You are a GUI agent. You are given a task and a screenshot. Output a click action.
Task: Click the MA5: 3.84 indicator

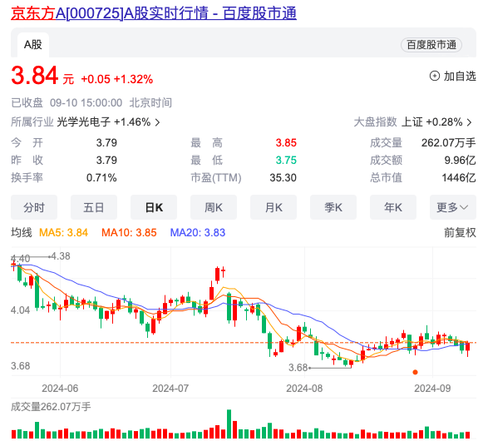[x=64, y=232]
